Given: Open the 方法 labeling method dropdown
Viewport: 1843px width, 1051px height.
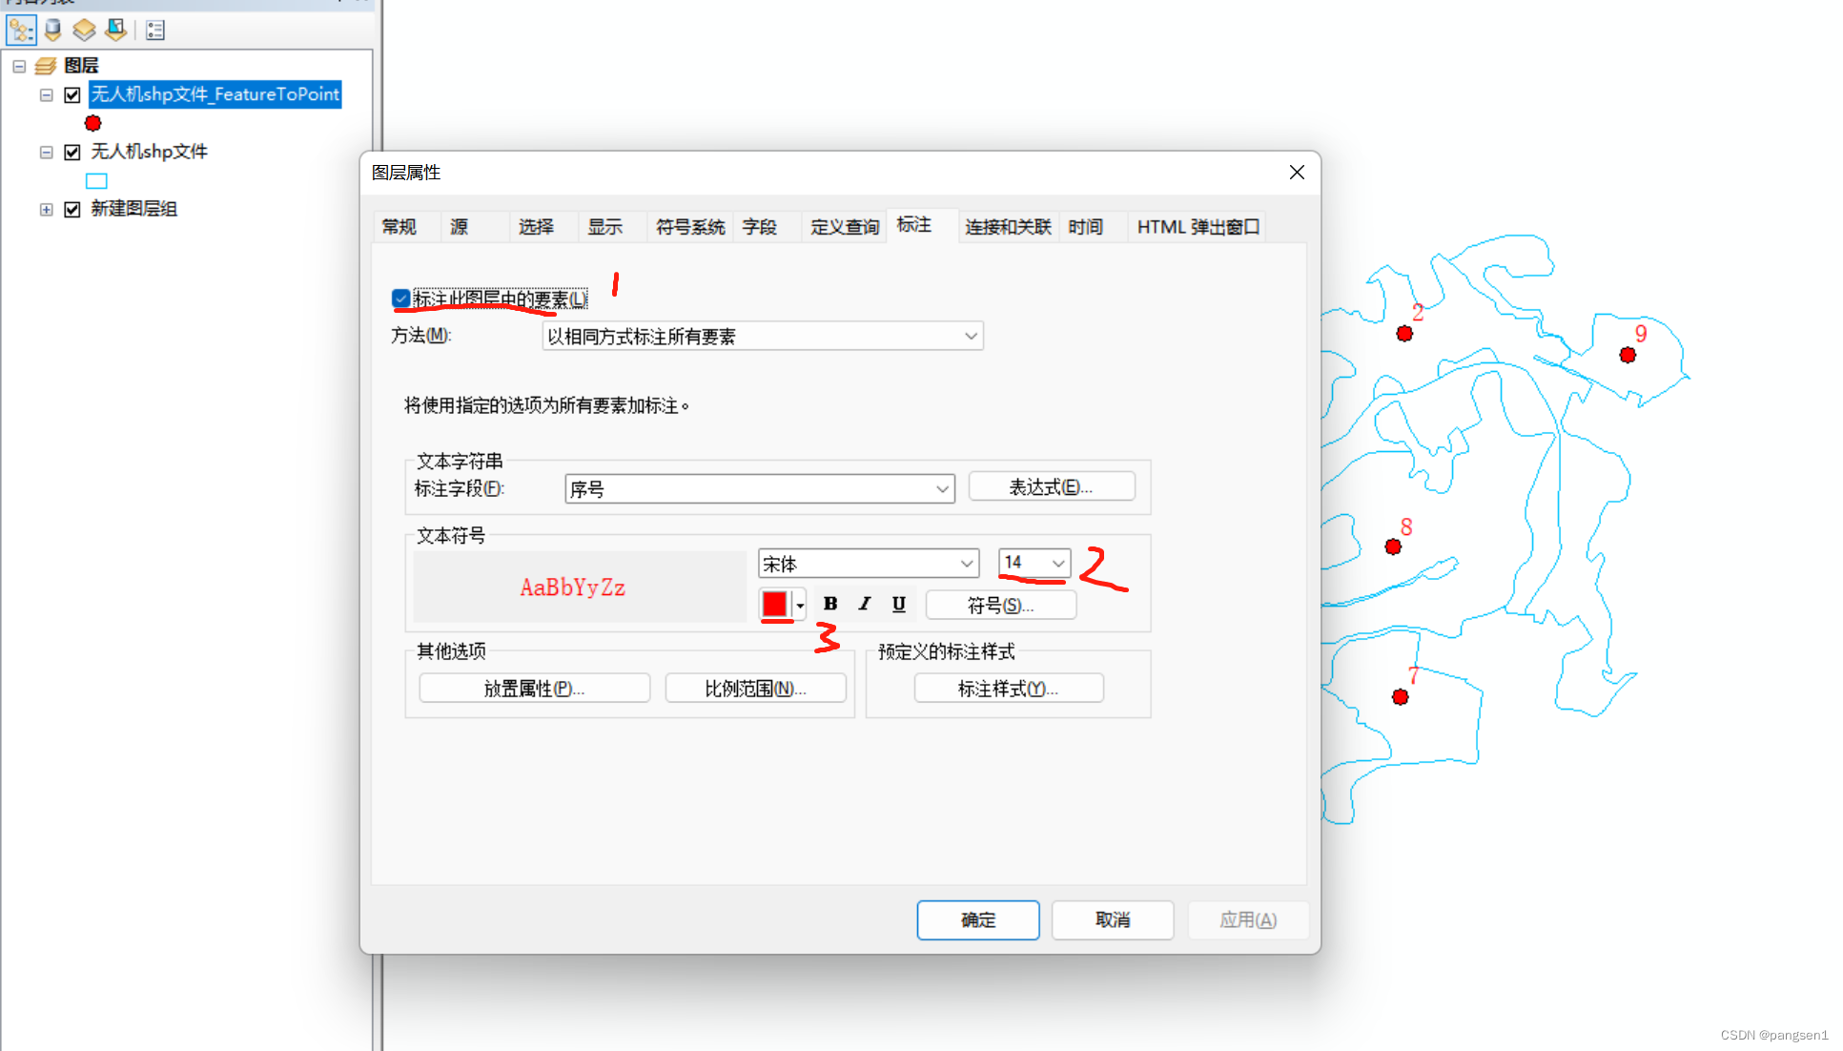Looking at the screenshot, I should (971, 336).
